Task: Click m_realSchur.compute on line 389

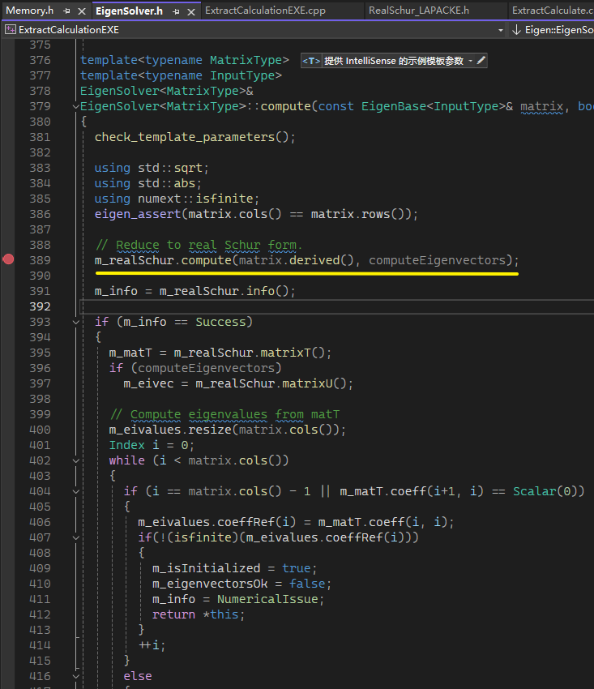Action: pyautogui.click(x=163, y=260)
